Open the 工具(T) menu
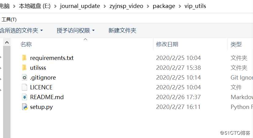 click(x=9, y=20)
